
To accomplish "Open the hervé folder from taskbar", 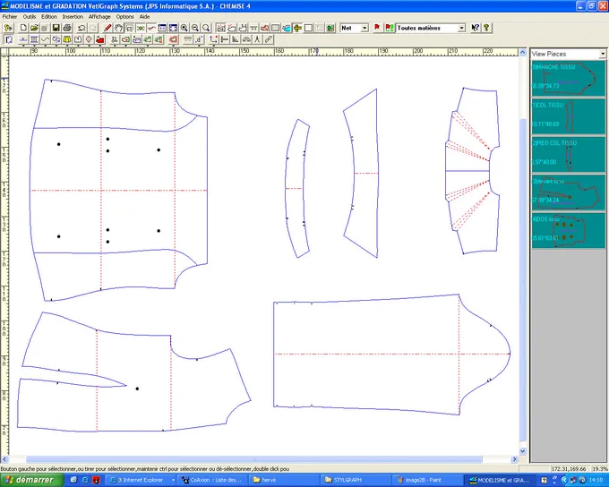I will pos(285,480).
